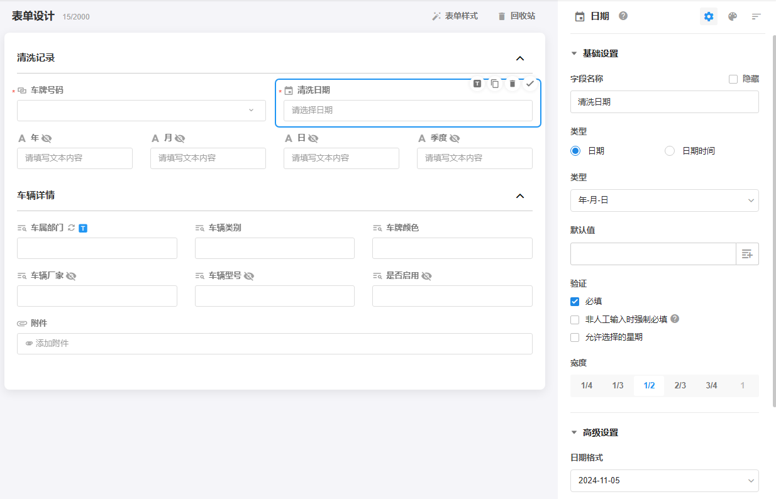776x499 pixels.
Task: Collapse the 清洗记录 section
Action: [520, 58]
